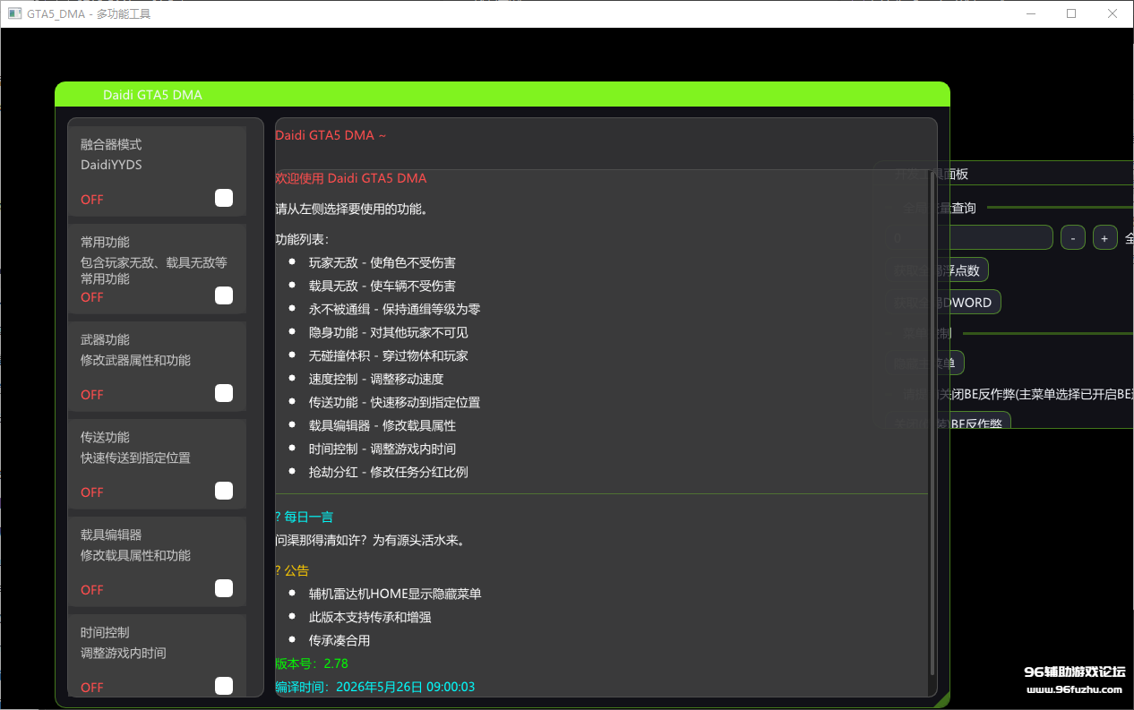Select the 玩家无敌 list item

(382, 262)
